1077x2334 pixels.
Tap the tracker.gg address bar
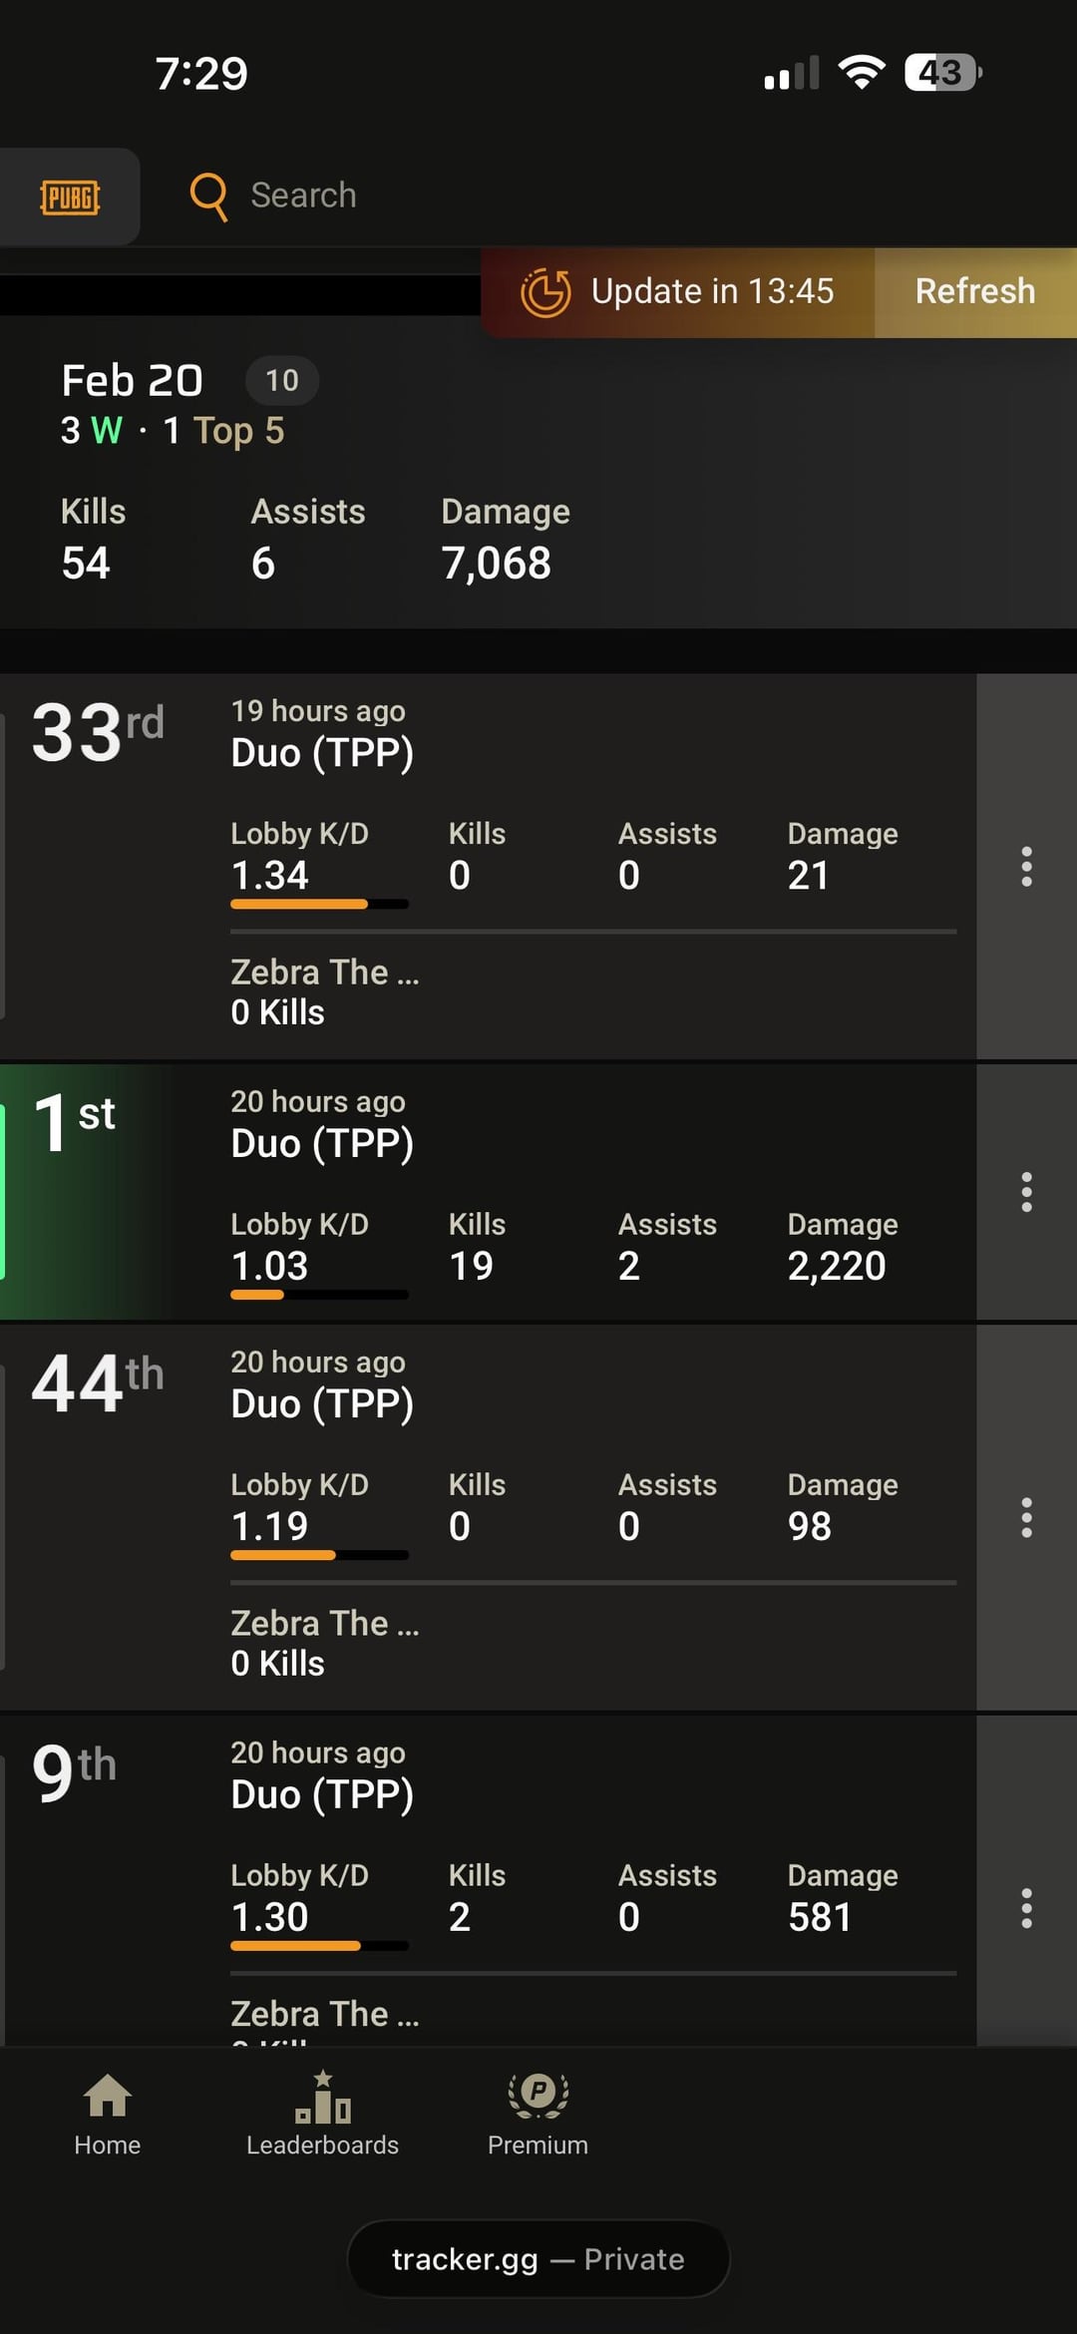point(538,2259)
